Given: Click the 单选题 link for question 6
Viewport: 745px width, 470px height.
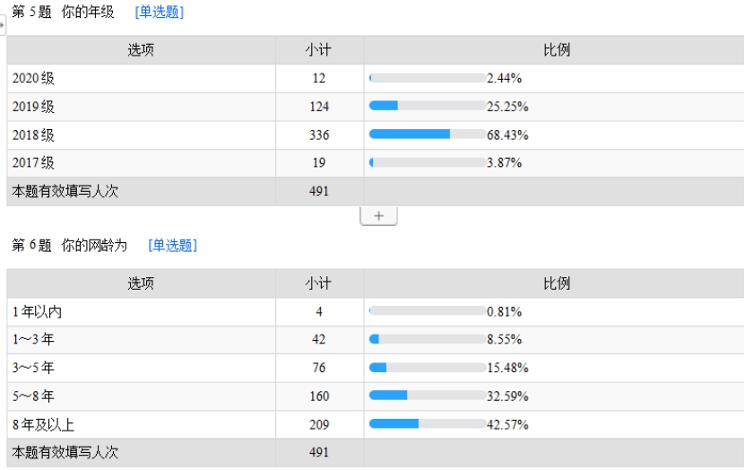Looking at the screenshot, I should click(172, 245).
